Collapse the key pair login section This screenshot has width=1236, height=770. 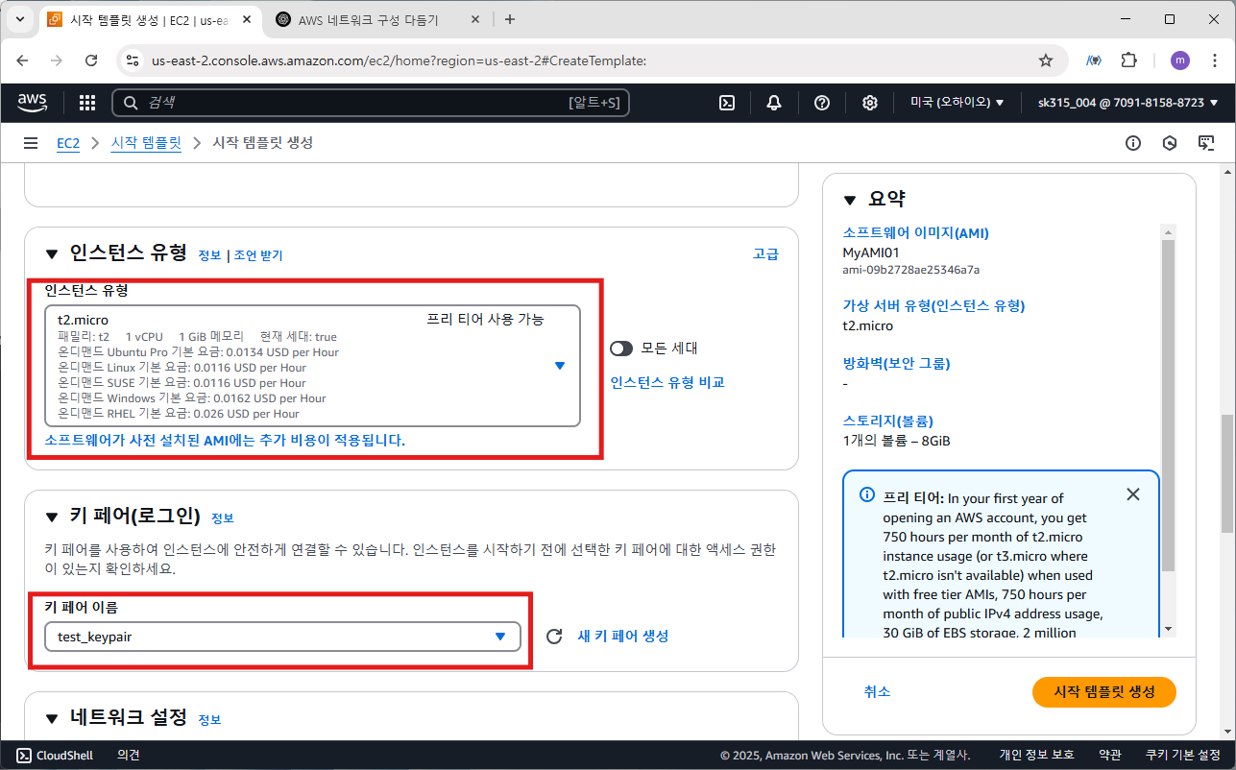[x=52, y=517]
